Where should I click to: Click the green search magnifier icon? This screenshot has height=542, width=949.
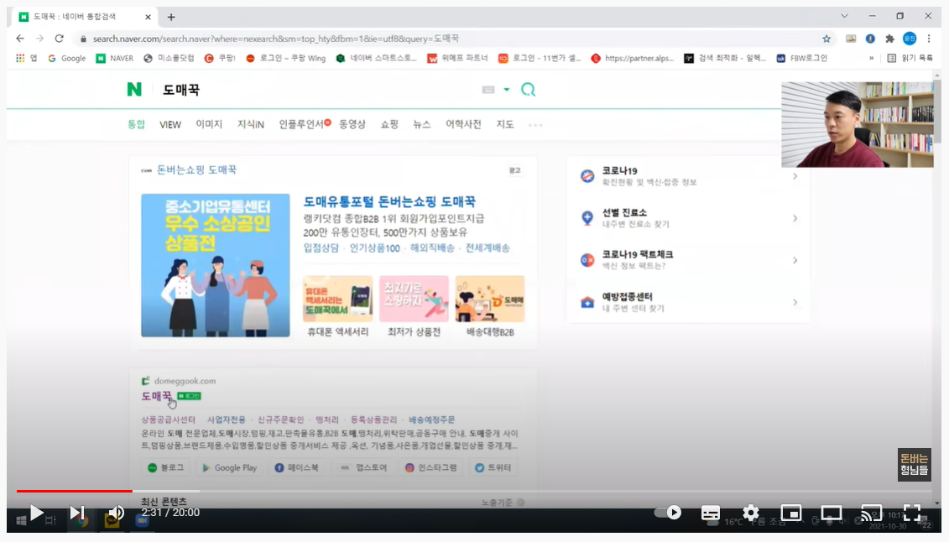(x=528, y=90)
